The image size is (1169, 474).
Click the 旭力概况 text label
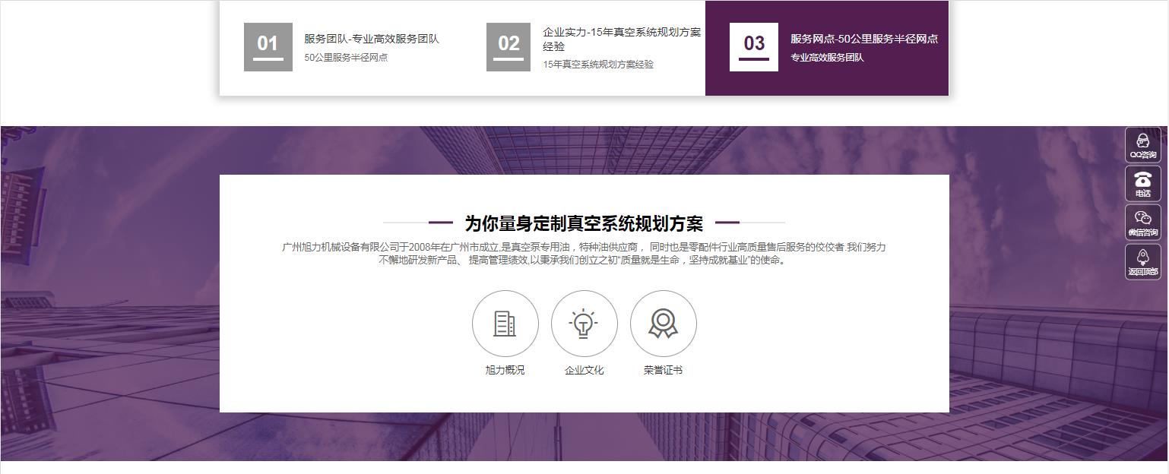point(505,370)
